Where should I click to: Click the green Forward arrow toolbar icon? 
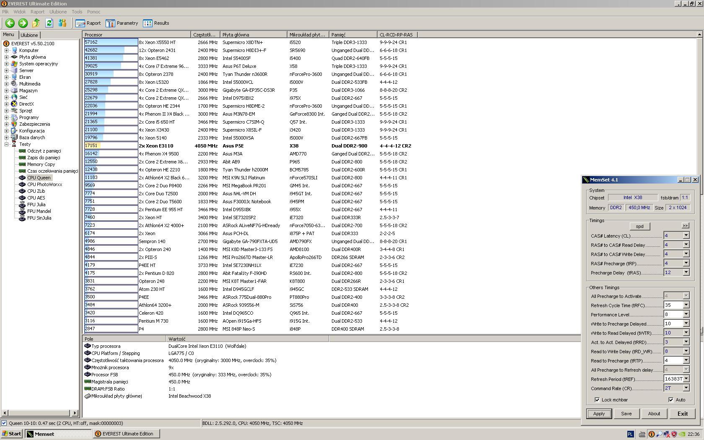tap(23, 23)
